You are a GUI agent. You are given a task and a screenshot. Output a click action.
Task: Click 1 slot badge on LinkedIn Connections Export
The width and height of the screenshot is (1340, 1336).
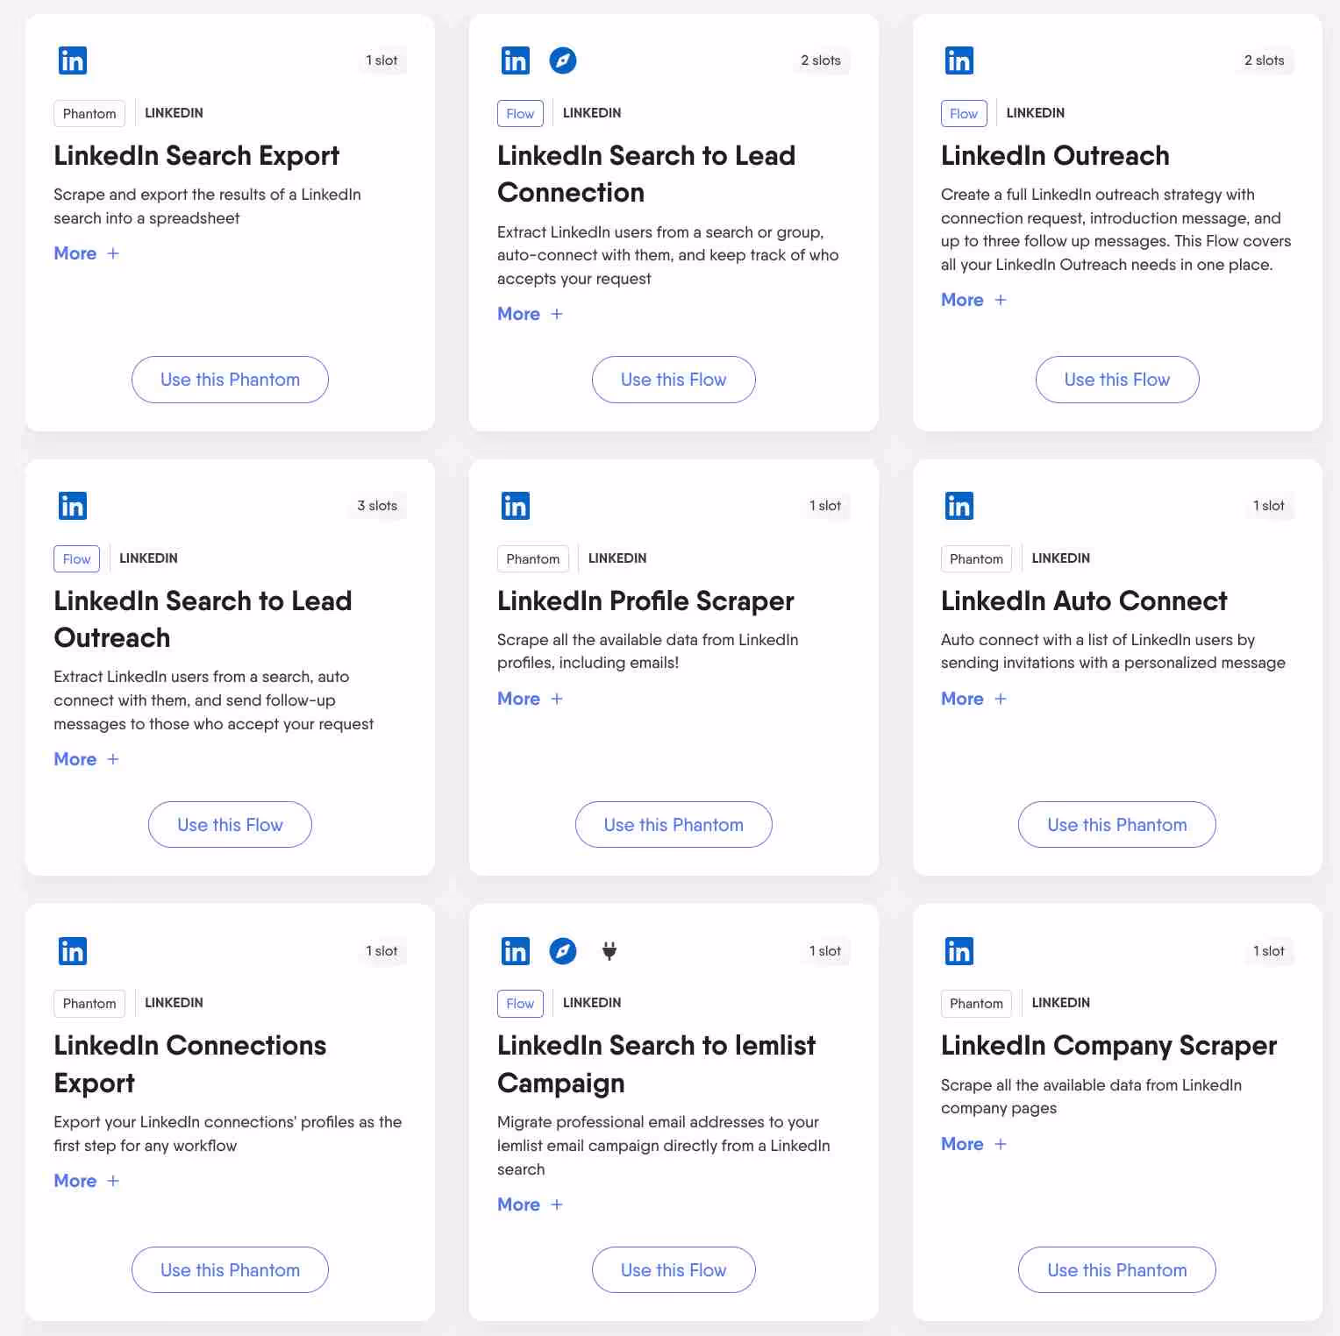tap(381, 951)
